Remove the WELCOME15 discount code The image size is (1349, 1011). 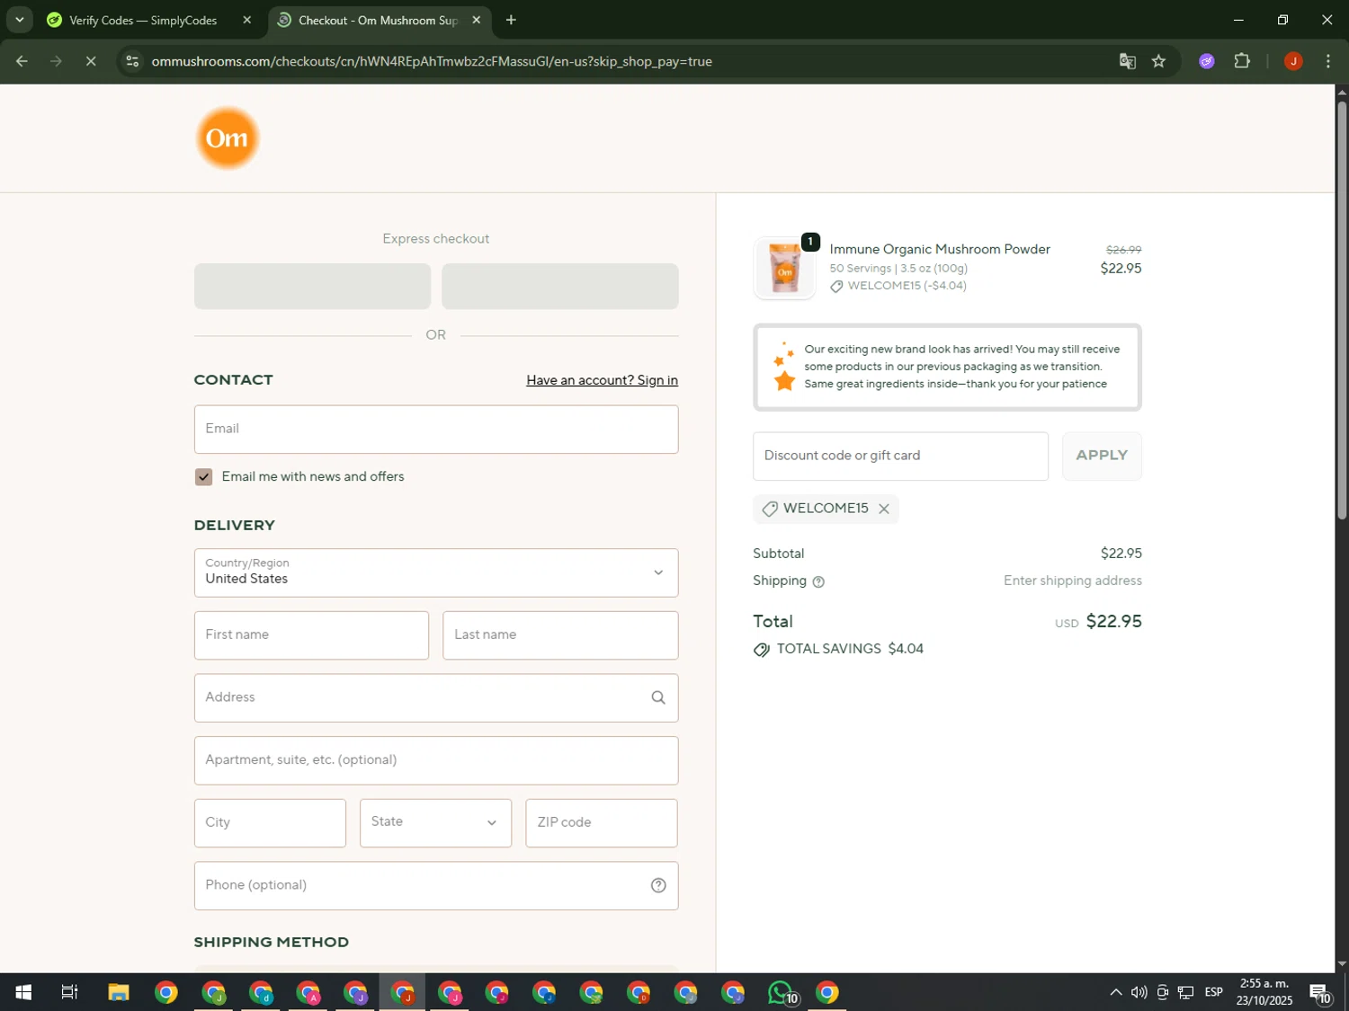884,509
